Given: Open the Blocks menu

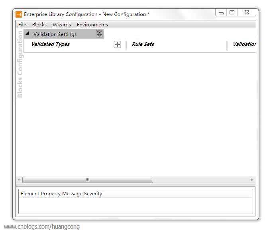Looking at the screenshot, I should point(39,25).
